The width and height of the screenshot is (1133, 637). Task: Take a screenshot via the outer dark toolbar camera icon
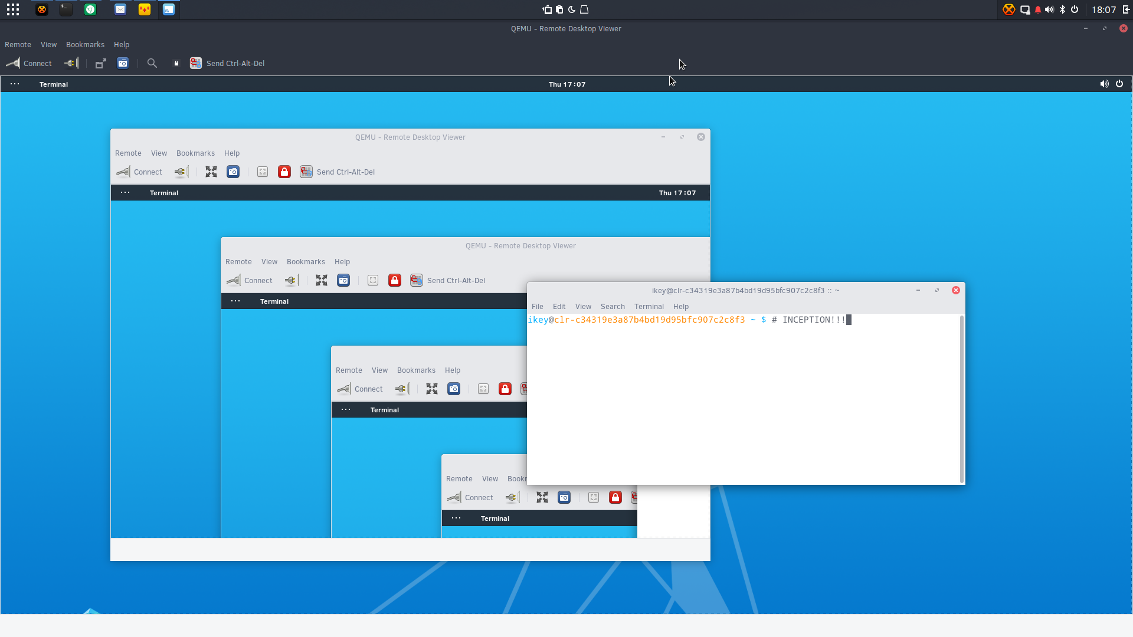pos(123,63)
